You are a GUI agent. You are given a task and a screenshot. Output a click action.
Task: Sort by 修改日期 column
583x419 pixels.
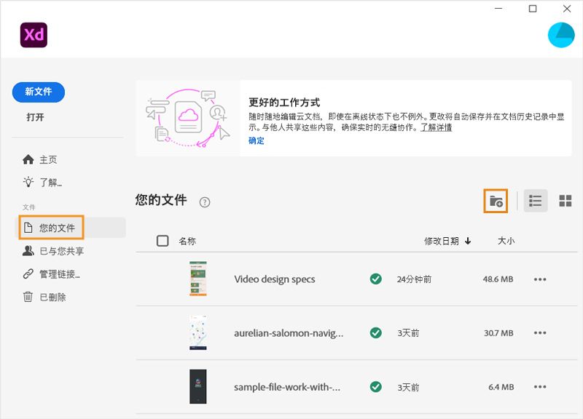click(x=447, y=242)
